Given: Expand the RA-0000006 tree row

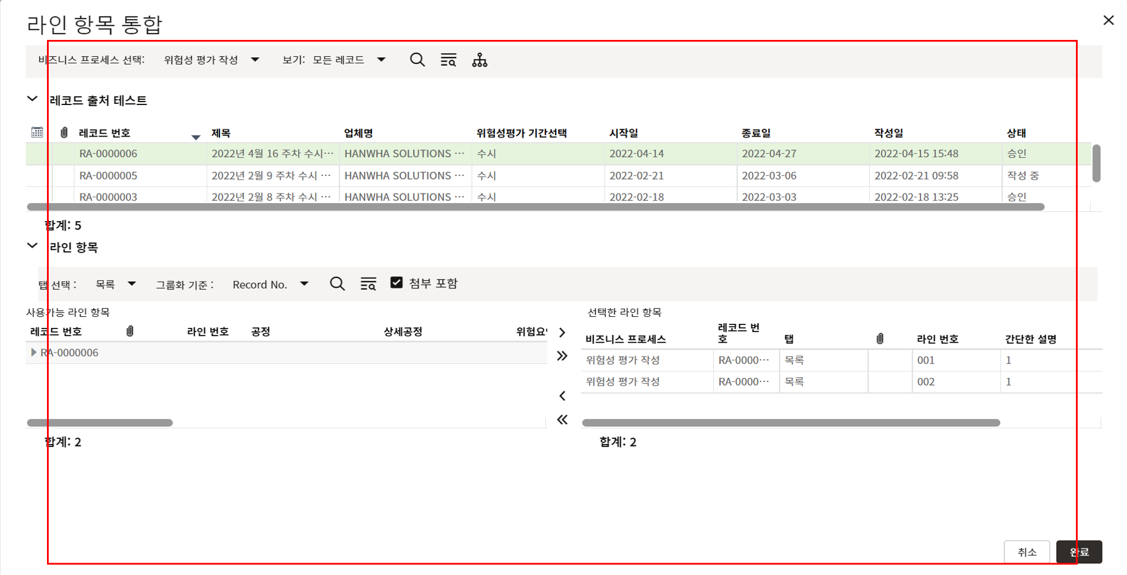Looking at the screenshot, I should [x=33, y=353].
